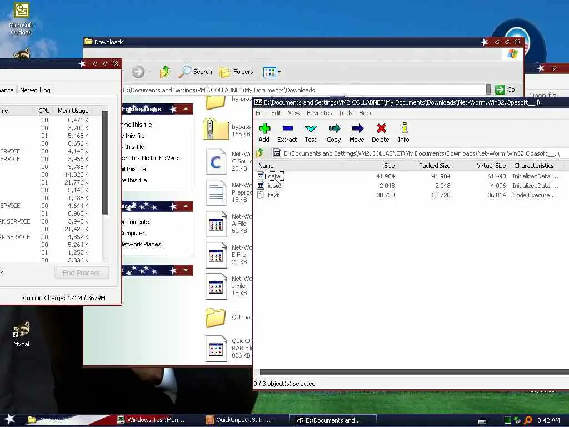
Task: Open the Help menu in 7-Zip
Action: pyautogui.click(x=365, y=113)
